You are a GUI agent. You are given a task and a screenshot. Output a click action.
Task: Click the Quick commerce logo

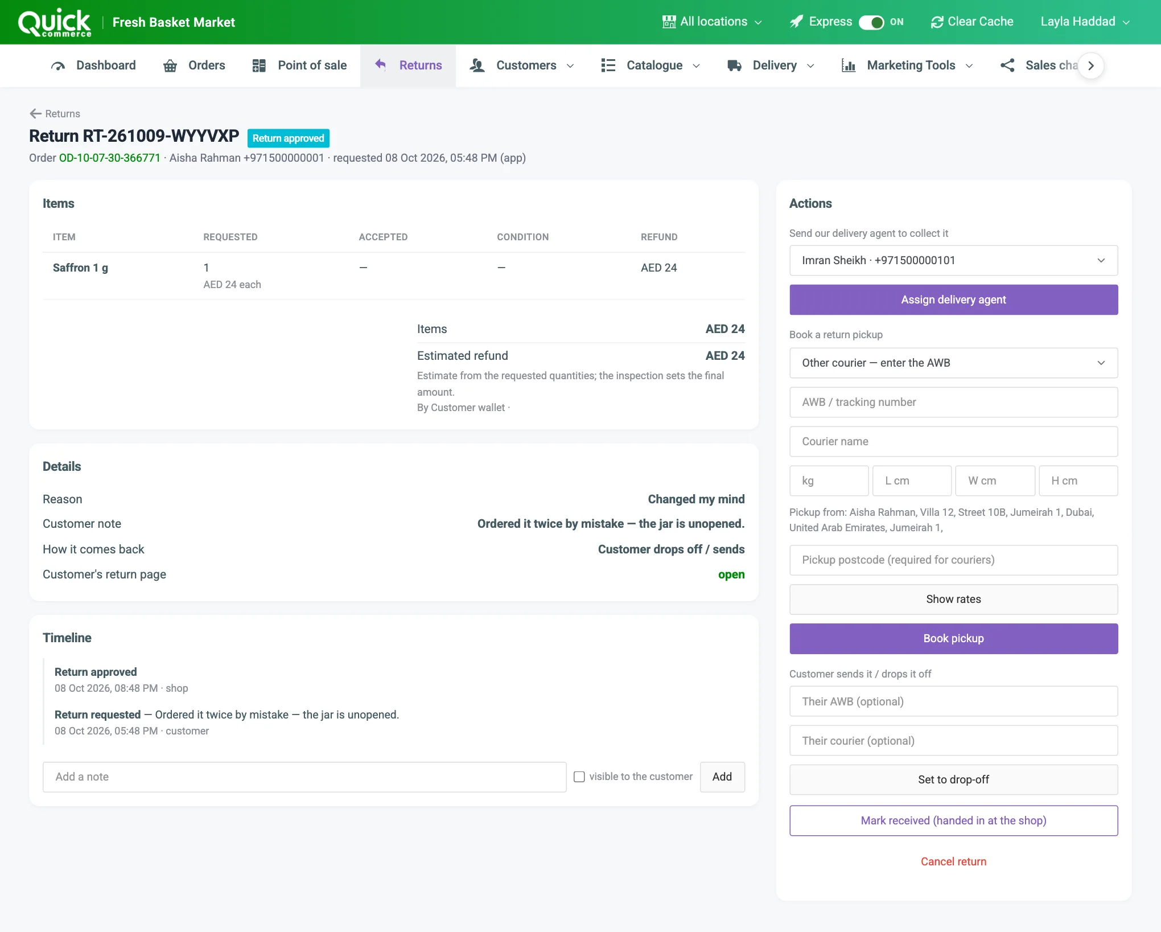55,23
